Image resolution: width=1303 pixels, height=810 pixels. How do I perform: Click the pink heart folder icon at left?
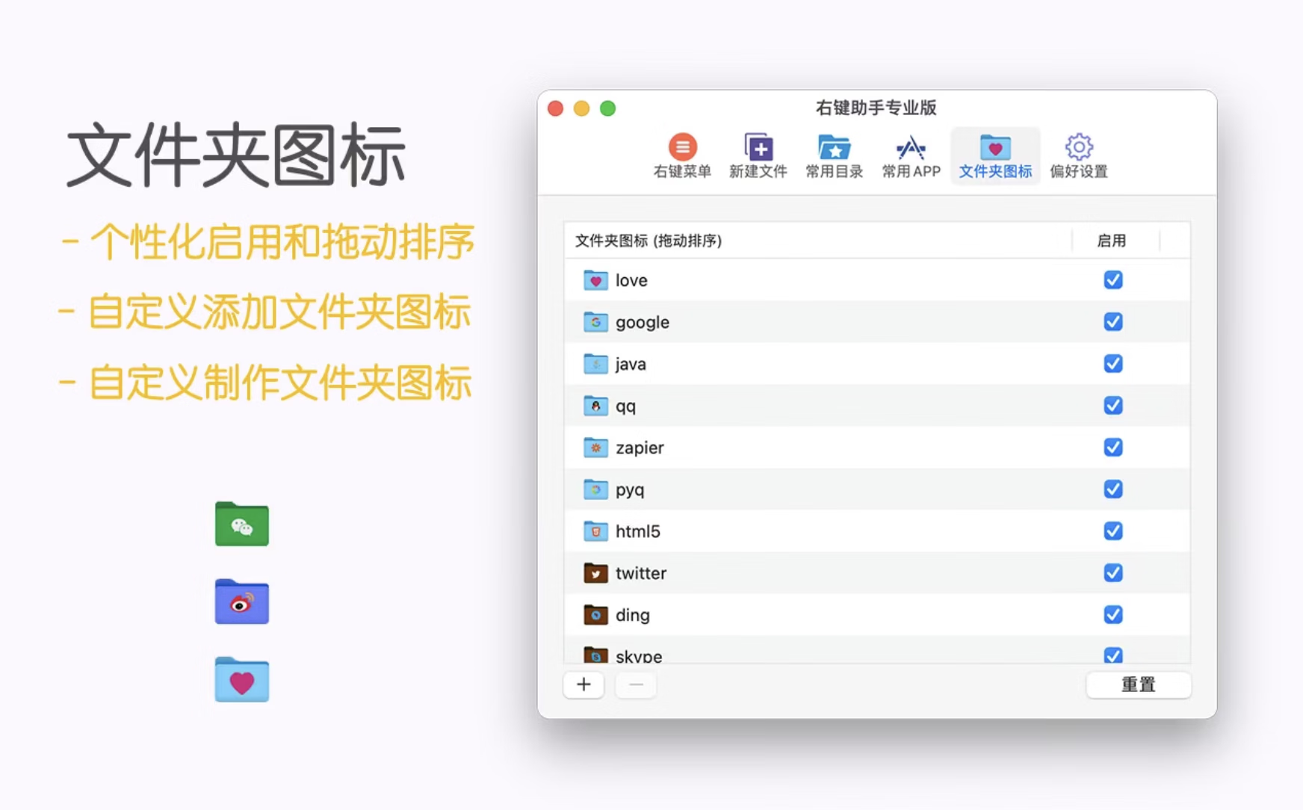point(241,680)
